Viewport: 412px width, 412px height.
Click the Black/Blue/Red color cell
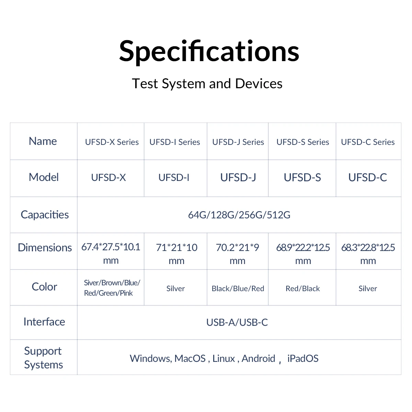coord(238,288)
